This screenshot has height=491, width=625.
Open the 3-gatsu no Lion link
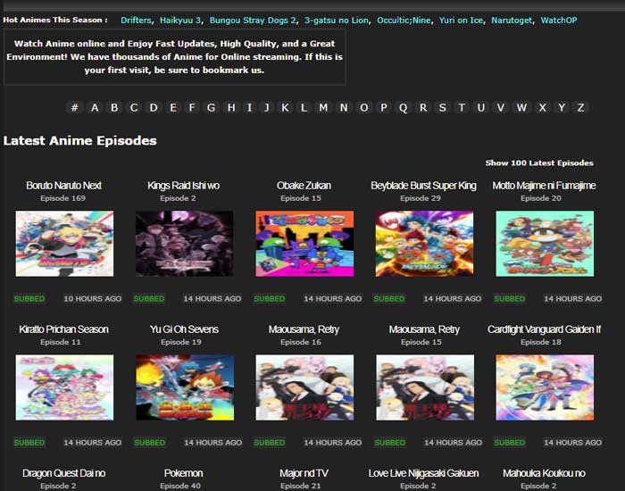pyautogui.click(x=337, y=21)
